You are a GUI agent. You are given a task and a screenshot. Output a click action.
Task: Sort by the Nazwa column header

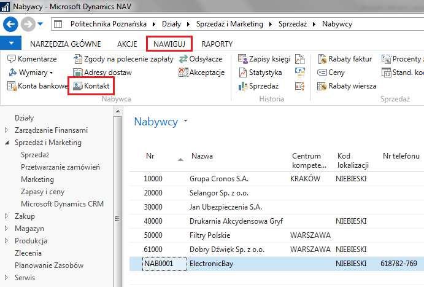(202, 156)
